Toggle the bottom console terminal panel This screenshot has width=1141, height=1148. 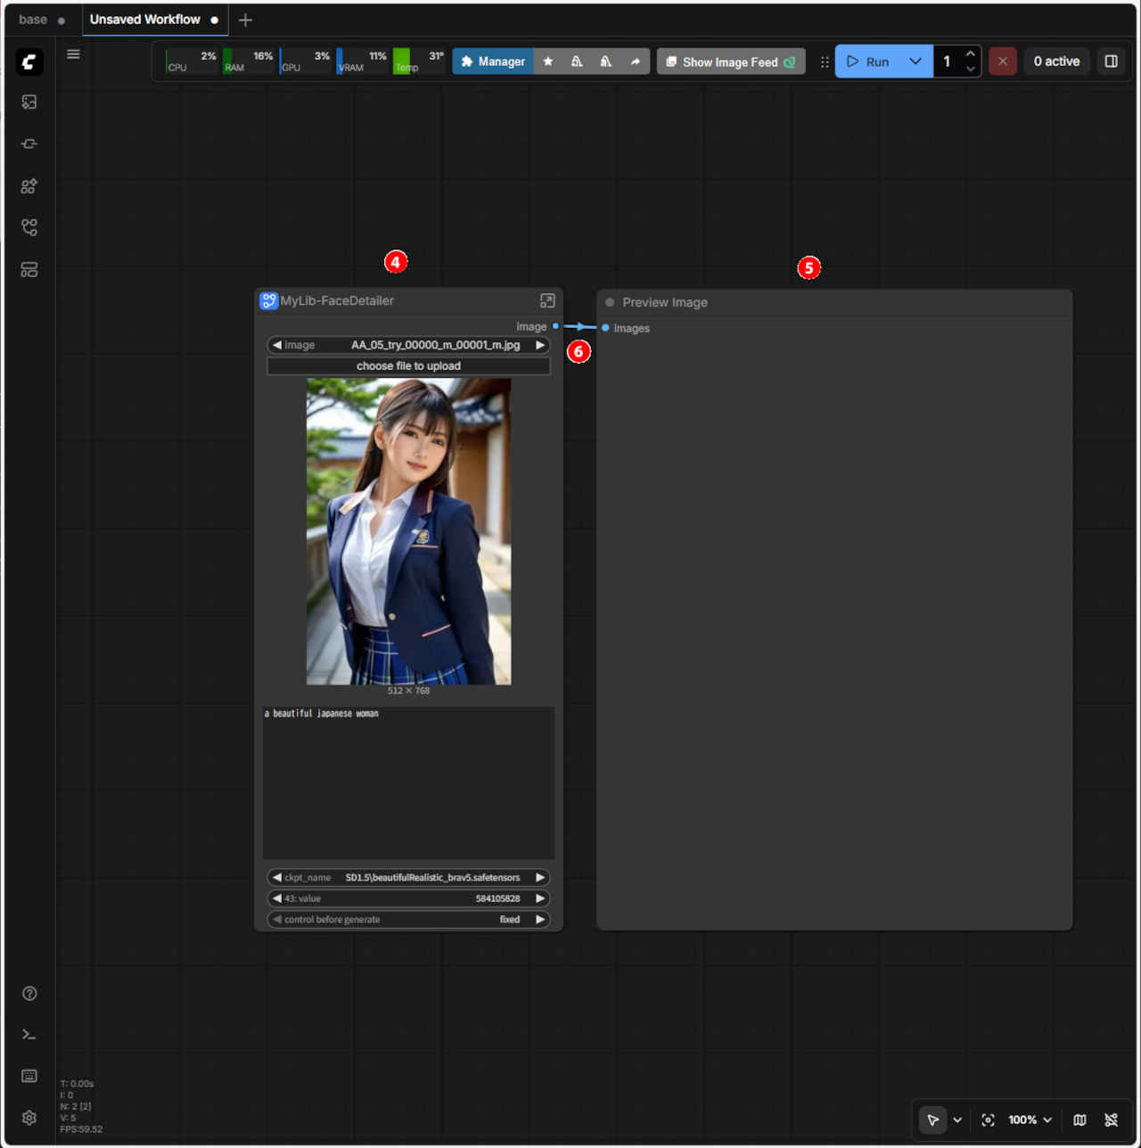[x=29, y=1035]
